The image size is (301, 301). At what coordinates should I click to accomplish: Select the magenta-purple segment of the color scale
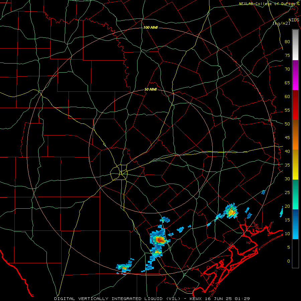pos(295,75)
